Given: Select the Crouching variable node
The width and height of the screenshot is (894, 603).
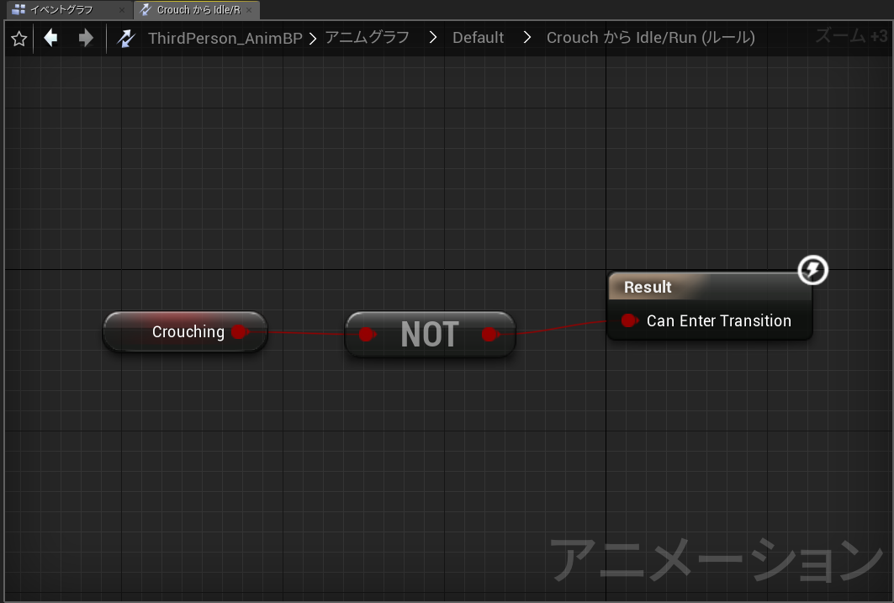Looking at the screenshot, I should click(x=185, y=331).
